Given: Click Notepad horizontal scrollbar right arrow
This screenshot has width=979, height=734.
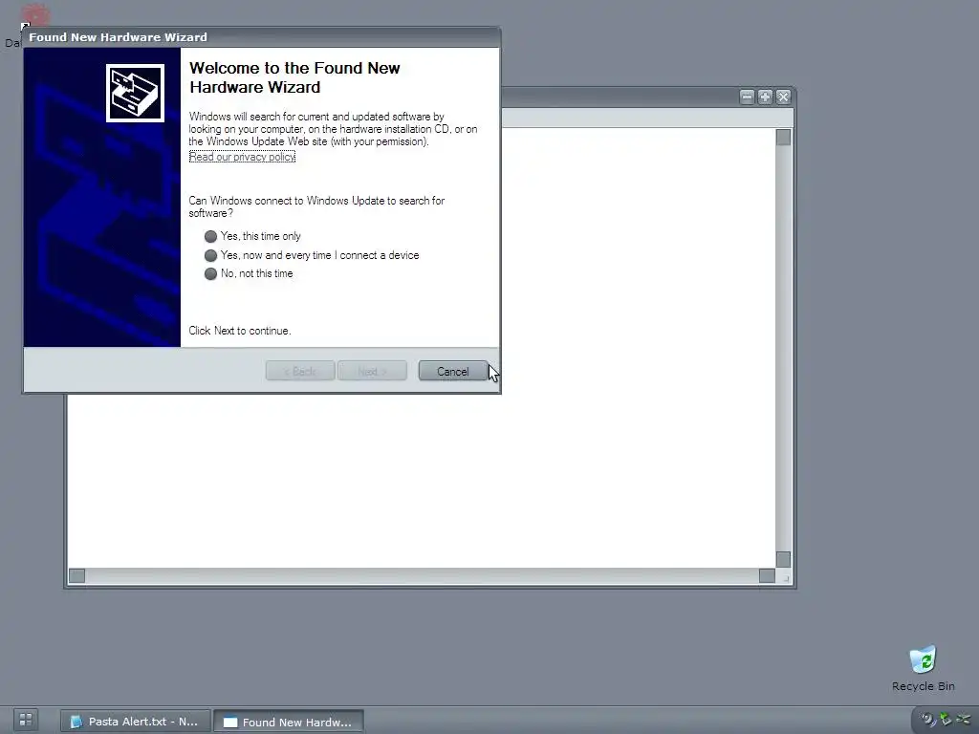Looking at the screenshot, I should 767,575.
